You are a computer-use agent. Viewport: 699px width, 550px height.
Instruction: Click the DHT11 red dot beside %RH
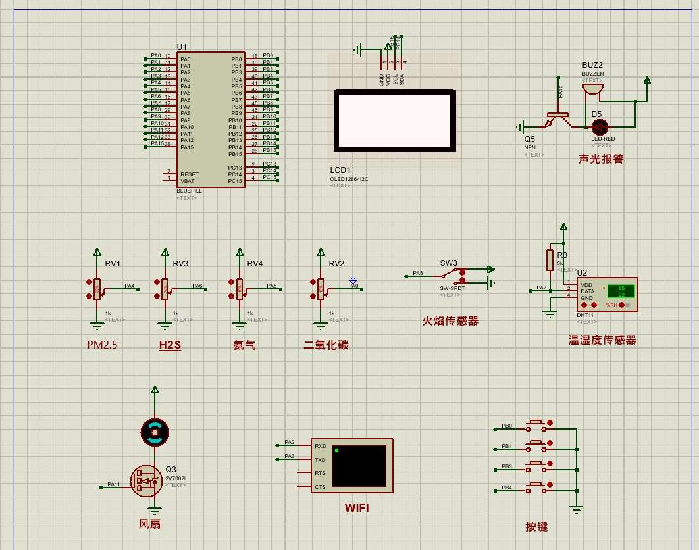point(621,305)
